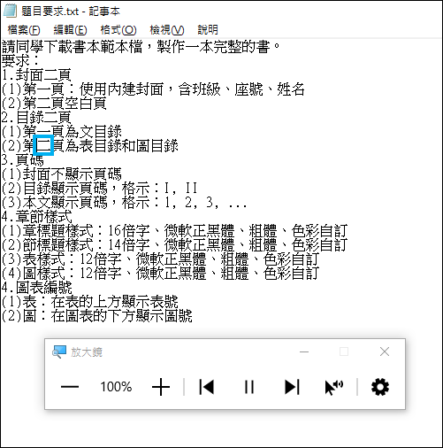
Task: Open the 說明 menu
Action: click(x=208, y=30)
